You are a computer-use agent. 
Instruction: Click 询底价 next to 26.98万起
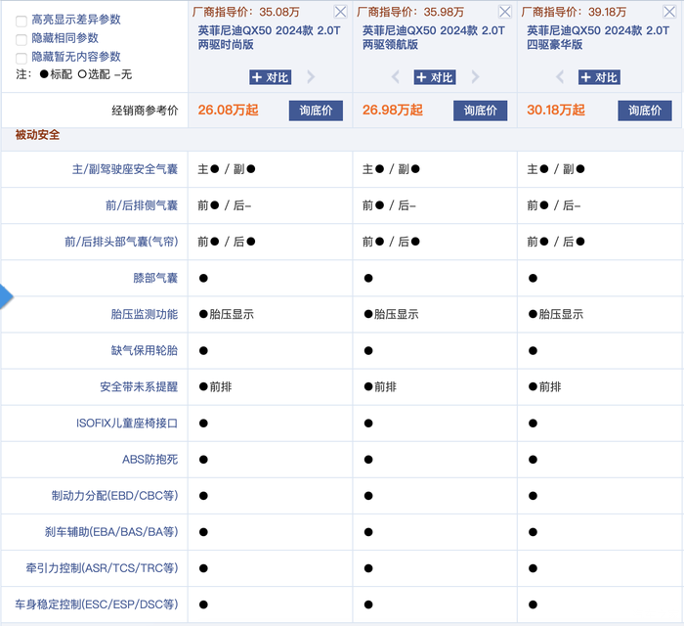pos(480,111)
